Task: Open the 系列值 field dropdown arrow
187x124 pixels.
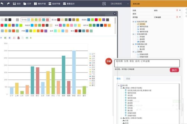Action: [x=180, y=17]
